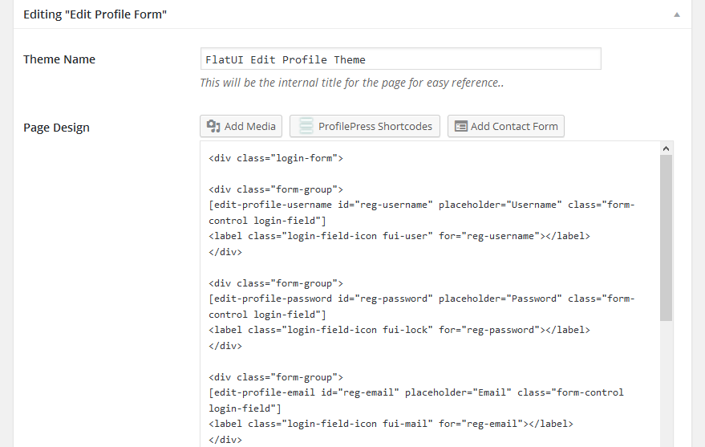Click the Theme Name label
The image size is (705, 447).
[x=59, y=59]
